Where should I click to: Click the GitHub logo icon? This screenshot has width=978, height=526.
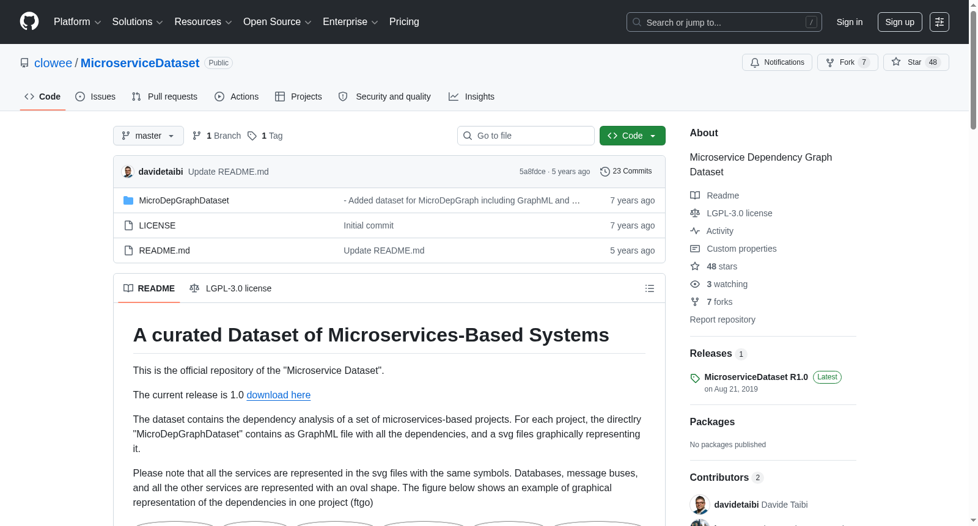[29, 21]
